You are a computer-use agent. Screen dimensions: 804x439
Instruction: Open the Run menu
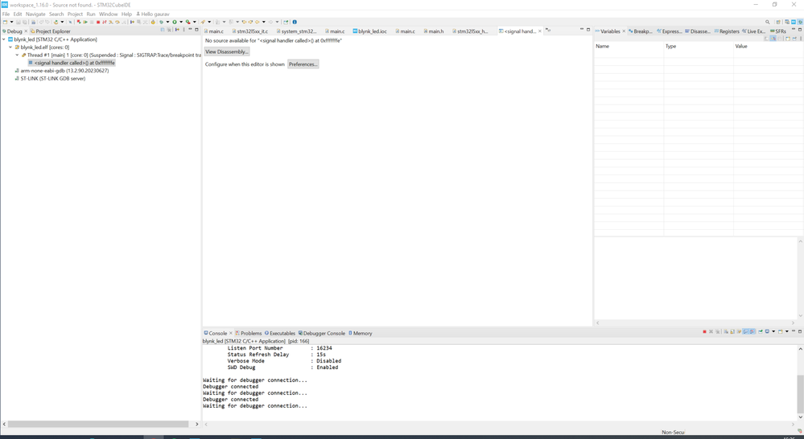click(x=91, y=14)
